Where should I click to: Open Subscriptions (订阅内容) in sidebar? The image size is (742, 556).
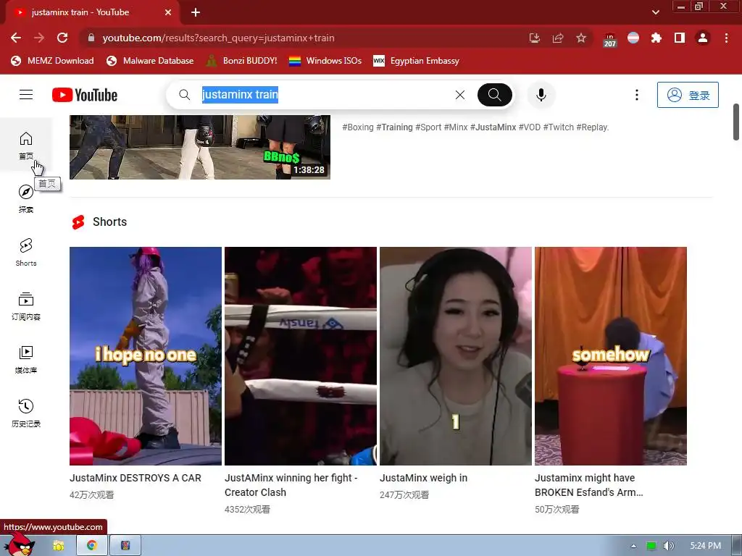(x=26, y=306)
